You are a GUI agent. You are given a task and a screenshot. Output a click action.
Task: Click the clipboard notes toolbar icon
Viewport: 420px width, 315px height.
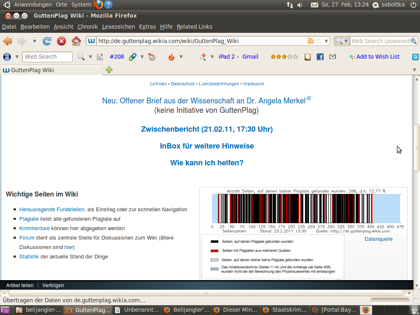[308, 57]
